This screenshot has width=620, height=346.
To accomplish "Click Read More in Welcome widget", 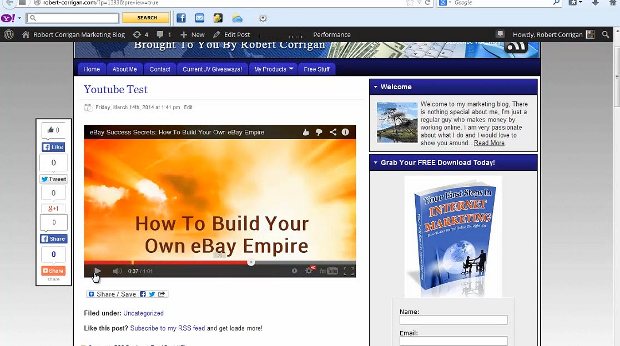I will [489, 143].
